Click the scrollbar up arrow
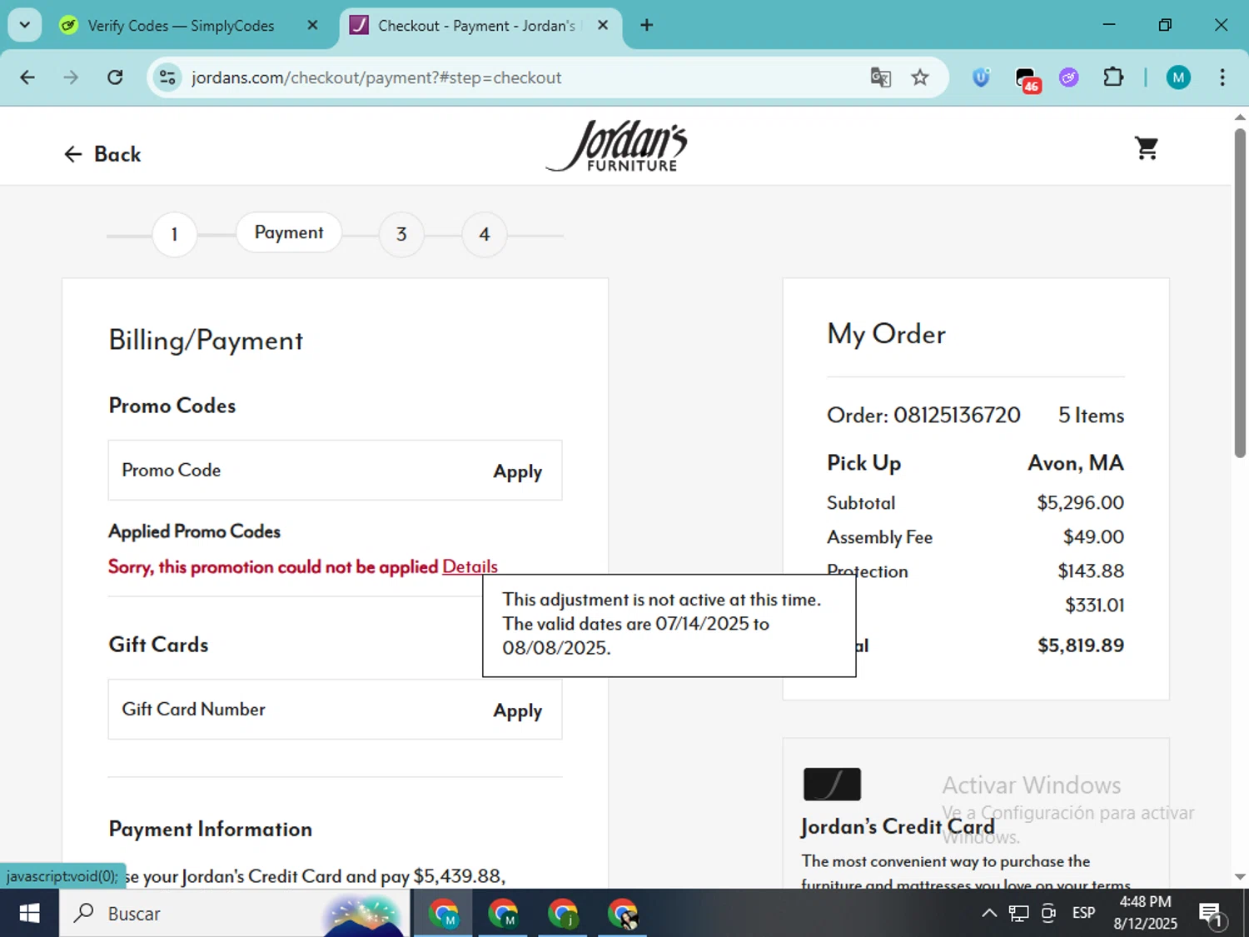Screen dimensions: 1249x937 pyautogui.click(x=1240, y=117)
